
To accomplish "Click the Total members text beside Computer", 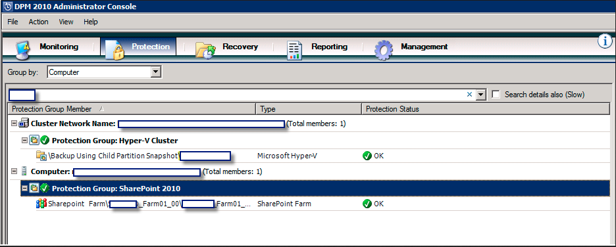I will pyautogui.click(x=232, y=171).
